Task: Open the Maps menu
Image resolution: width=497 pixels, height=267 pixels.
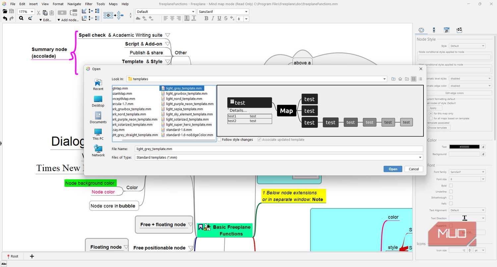Action: click(x=113, y=4)
